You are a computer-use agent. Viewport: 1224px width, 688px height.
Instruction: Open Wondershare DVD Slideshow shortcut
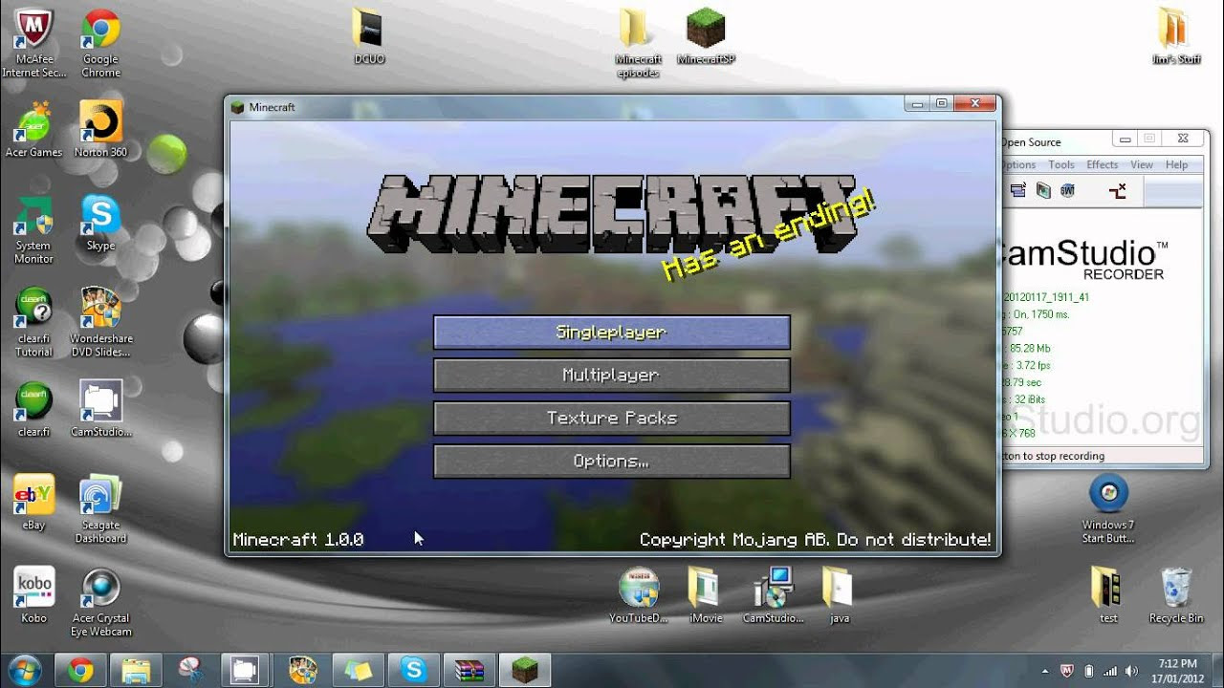coord(100,323)
